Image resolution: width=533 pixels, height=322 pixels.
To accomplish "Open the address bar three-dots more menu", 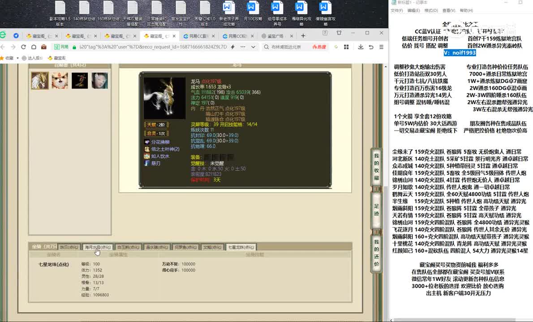I will click(x=243, y=47).
